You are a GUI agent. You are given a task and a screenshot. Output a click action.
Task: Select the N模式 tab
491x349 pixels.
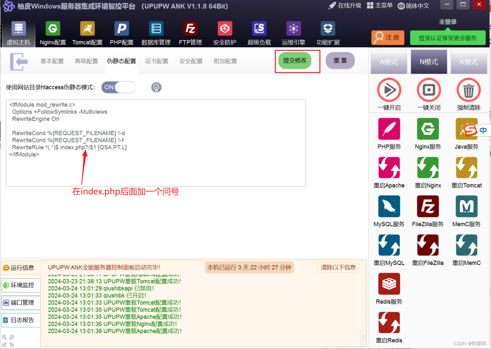[429, 62]
